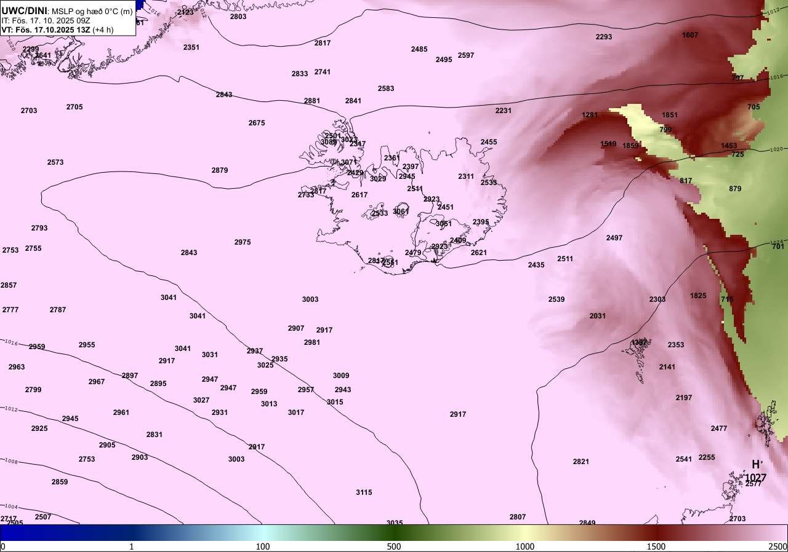Image resolution: width=788 pixels, height=552 pixels.
Task: Click the height value 2967
Action: (x=97, y=382)
